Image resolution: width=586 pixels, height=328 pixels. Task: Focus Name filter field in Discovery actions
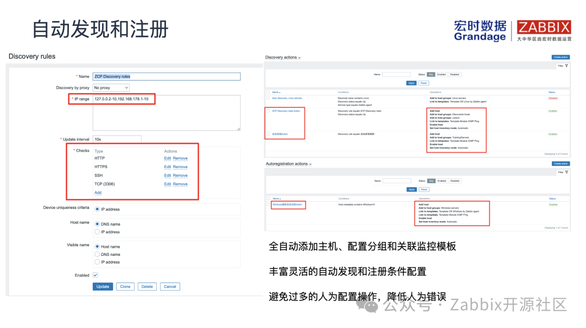pos(396,74)
